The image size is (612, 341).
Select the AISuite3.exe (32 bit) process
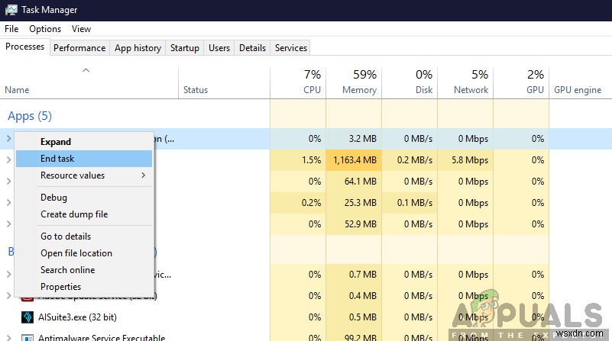[x=77, y=317]
